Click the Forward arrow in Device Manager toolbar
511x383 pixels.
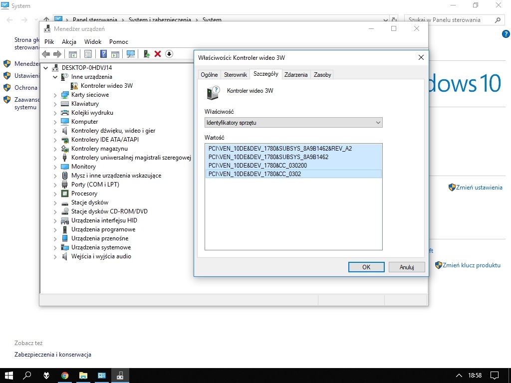click(57, 54)
